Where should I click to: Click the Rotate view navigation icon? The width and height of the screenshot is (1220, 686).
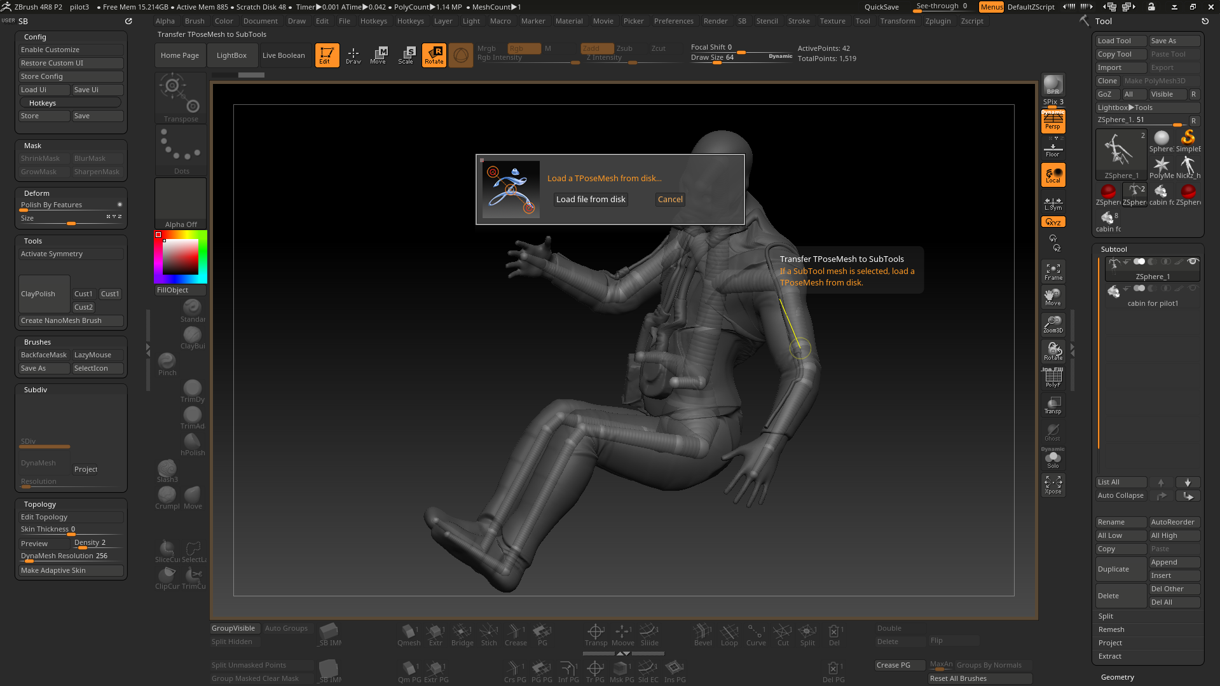(x=1053, y=352)
